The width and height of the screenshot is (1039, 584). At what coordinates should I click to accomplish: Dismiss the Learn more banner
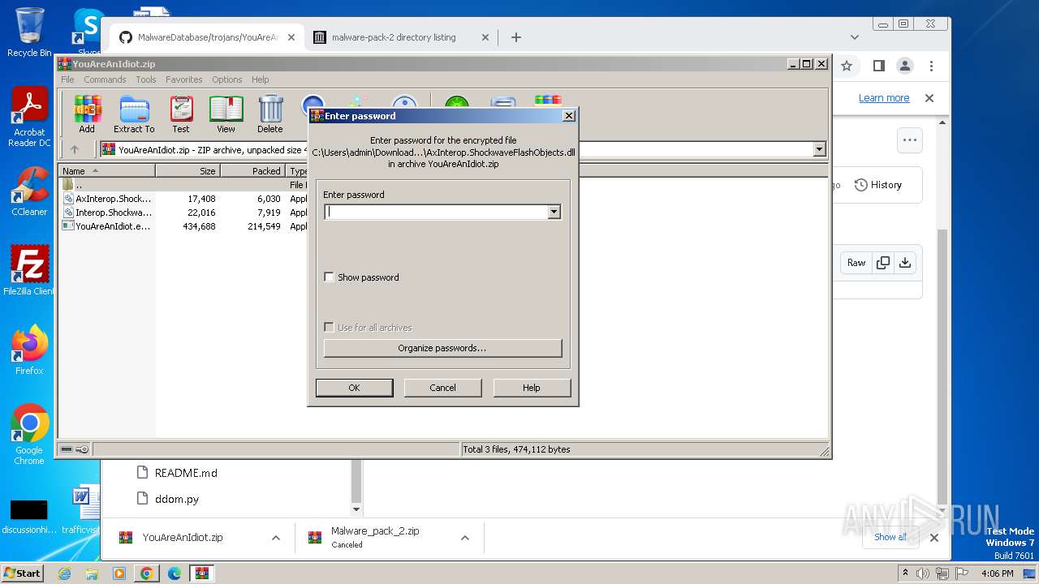point(929,98)
